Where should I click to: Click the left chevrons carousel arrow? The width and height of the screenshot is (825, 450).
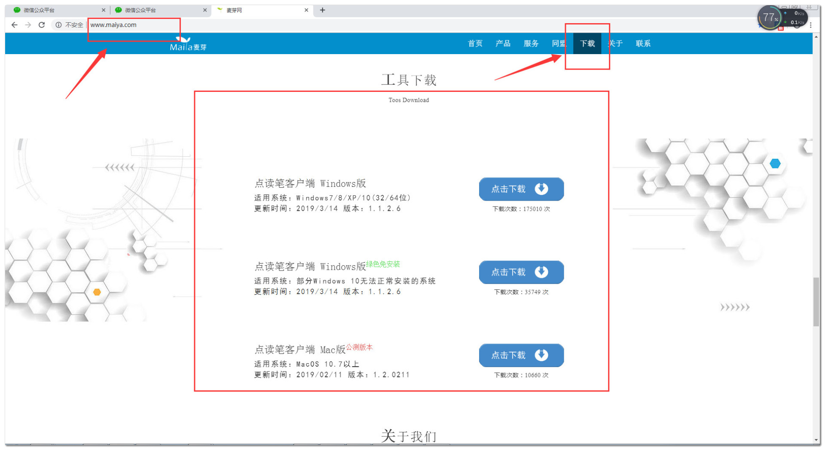click(119, 167)
